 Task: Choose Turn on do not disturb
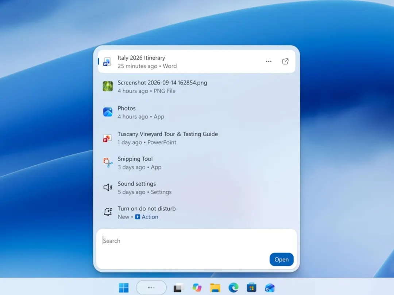coord(147,208)
